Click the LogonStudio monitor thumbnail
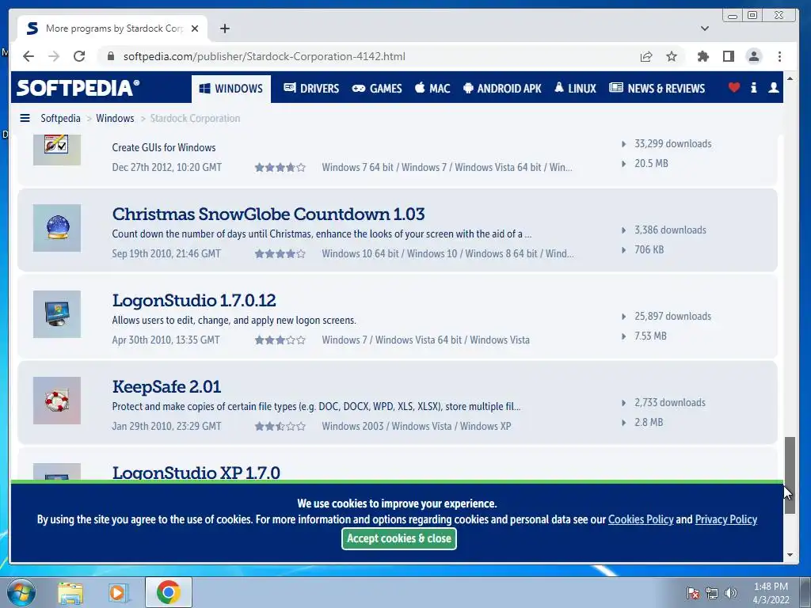 coord(57,314)
